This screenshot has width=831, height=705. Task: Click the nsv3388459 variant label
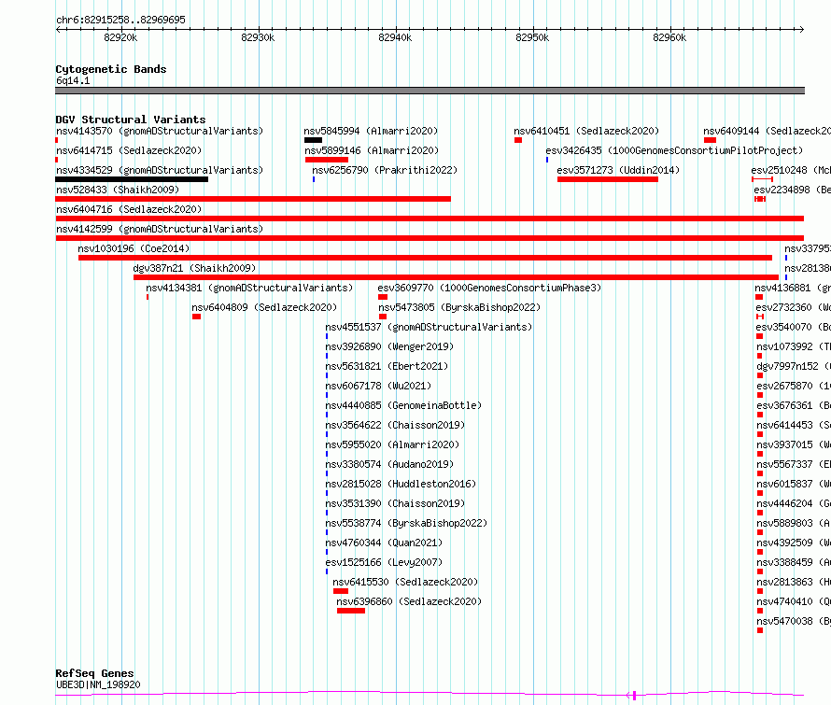click(x=794, y=562)
